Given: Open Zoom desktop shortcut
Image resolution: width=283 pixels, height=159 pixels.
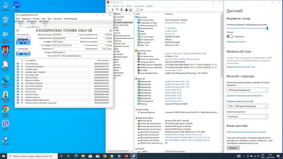Looking at the screenshot, I should point(17,6).
